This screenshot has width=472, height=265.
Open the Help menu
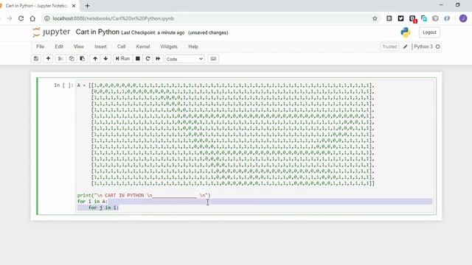pyautogui.click(x=193, y=46)
